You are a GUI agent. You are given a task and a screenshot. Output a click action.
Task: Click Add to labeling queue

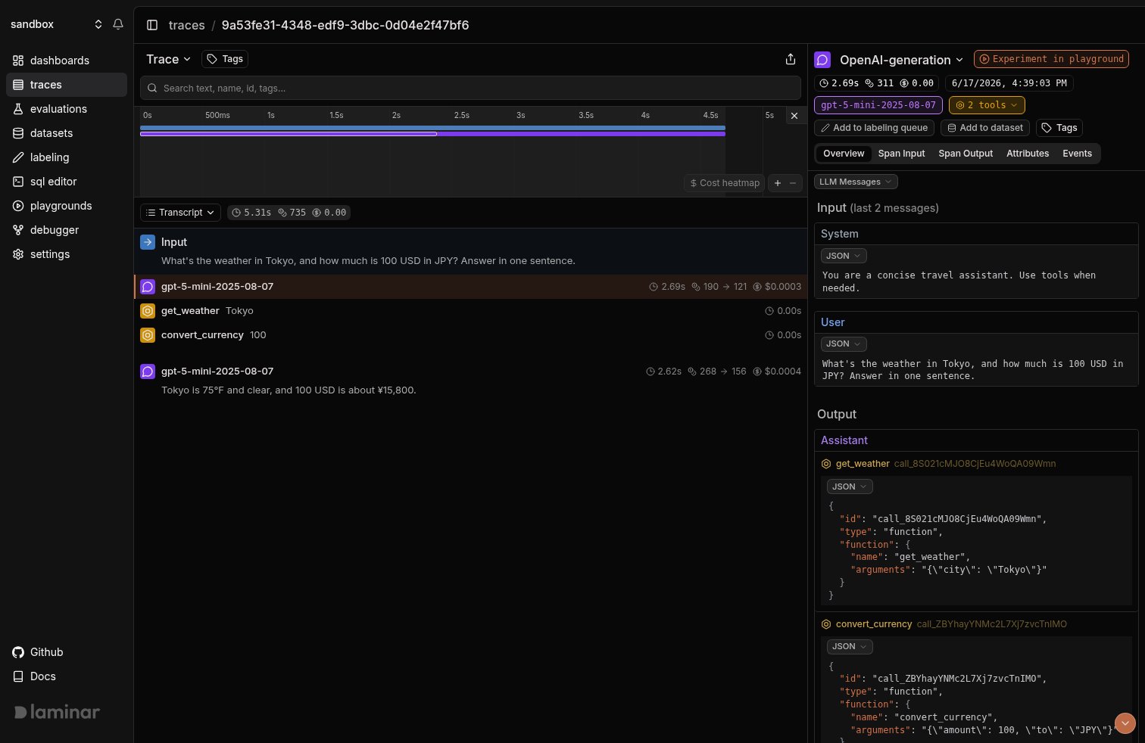pyautogui.click(x=874, y=128)
